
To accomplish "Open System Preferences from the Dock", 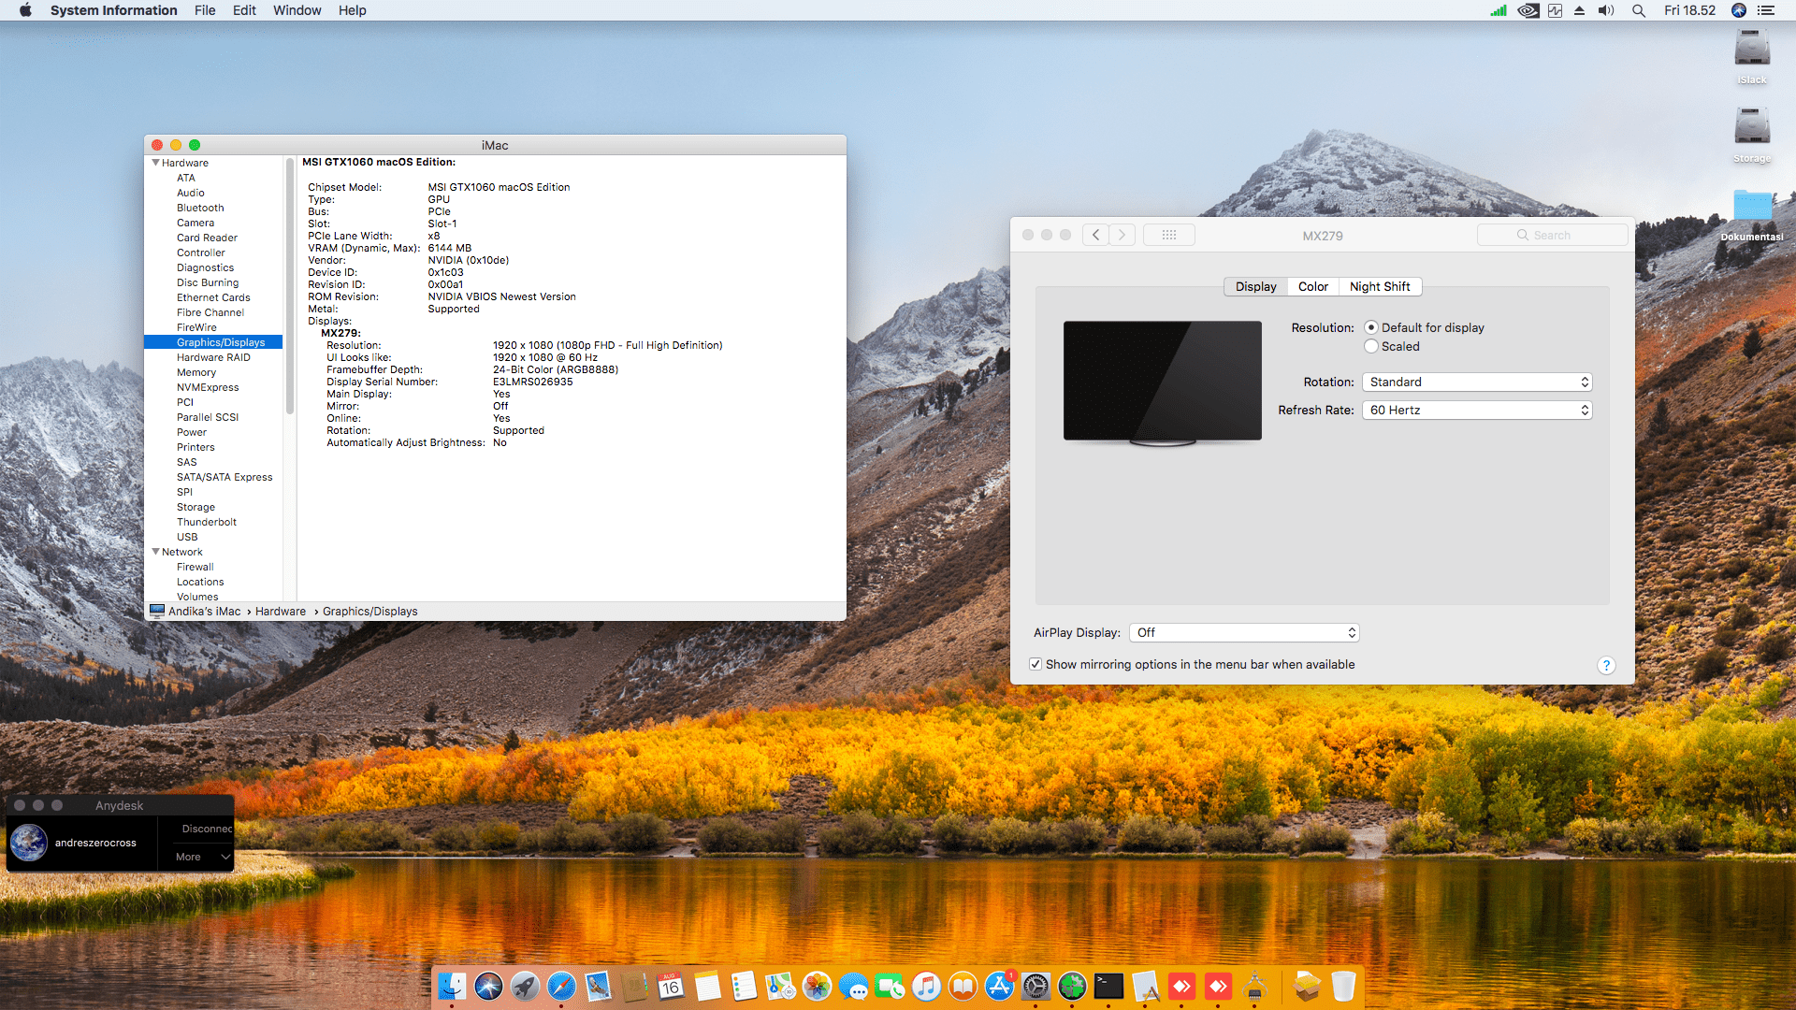I will coord(1036,986).
